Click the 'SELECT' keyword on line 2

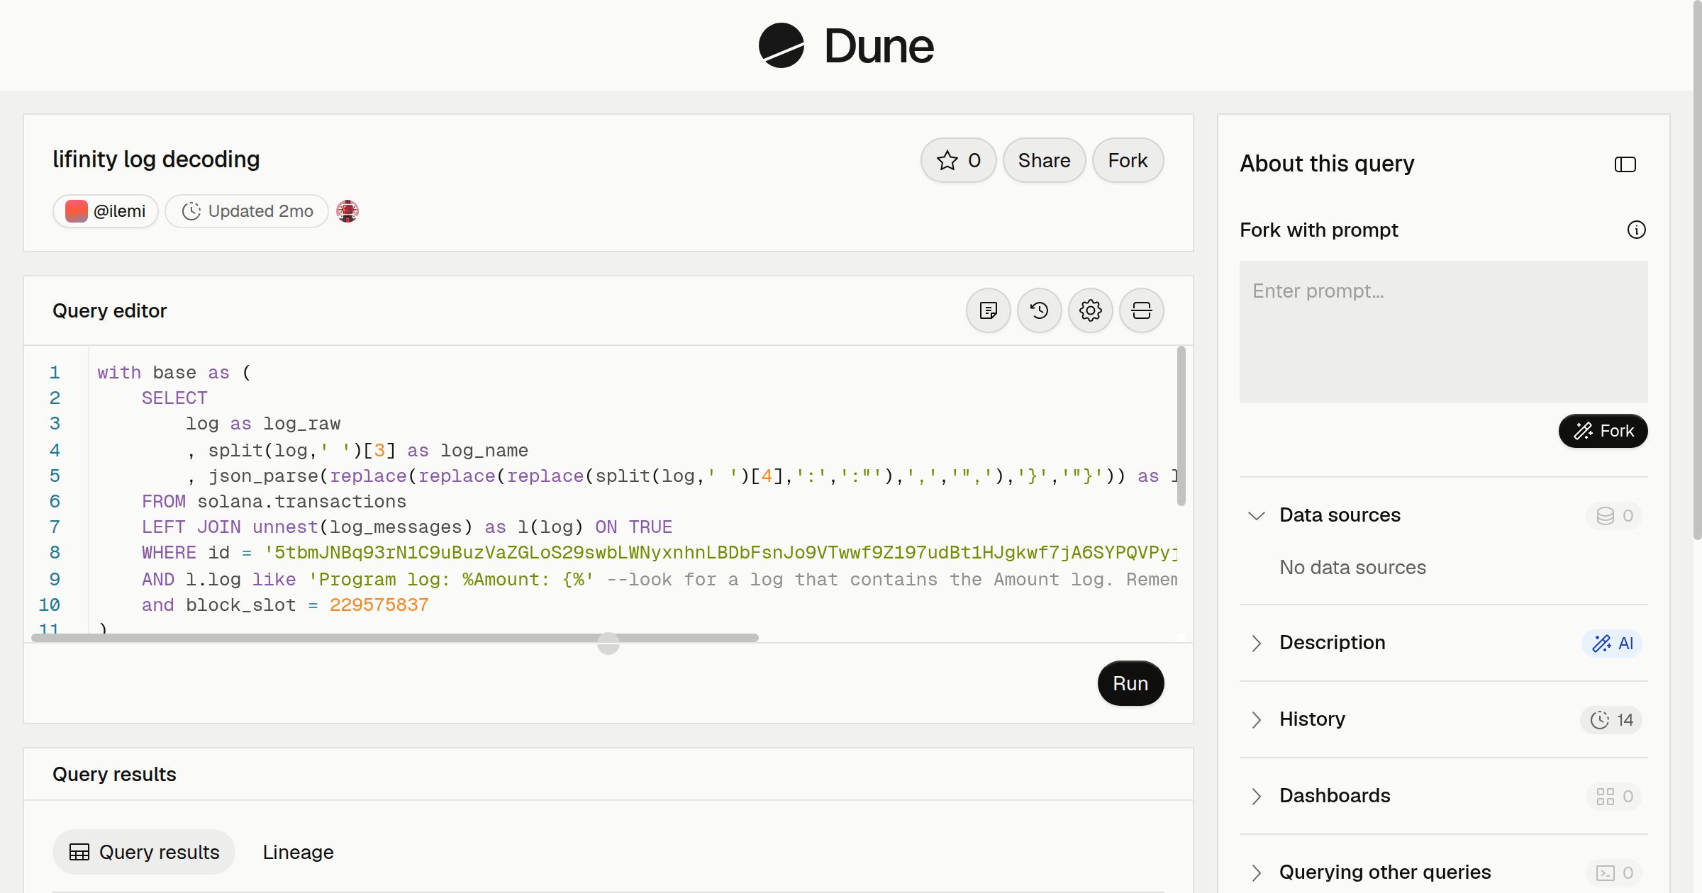[x=174, y=398]
